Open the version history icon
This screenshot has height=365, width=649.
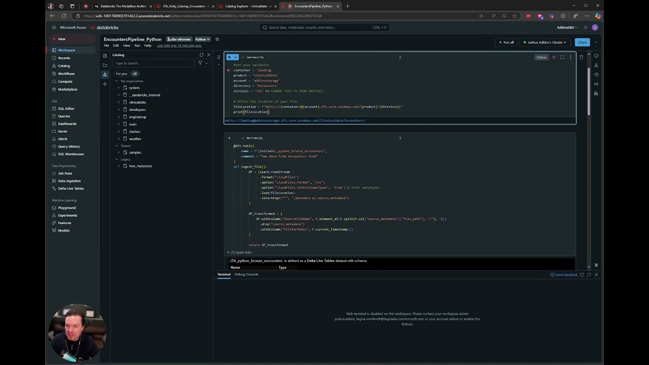tap(596, 75)
